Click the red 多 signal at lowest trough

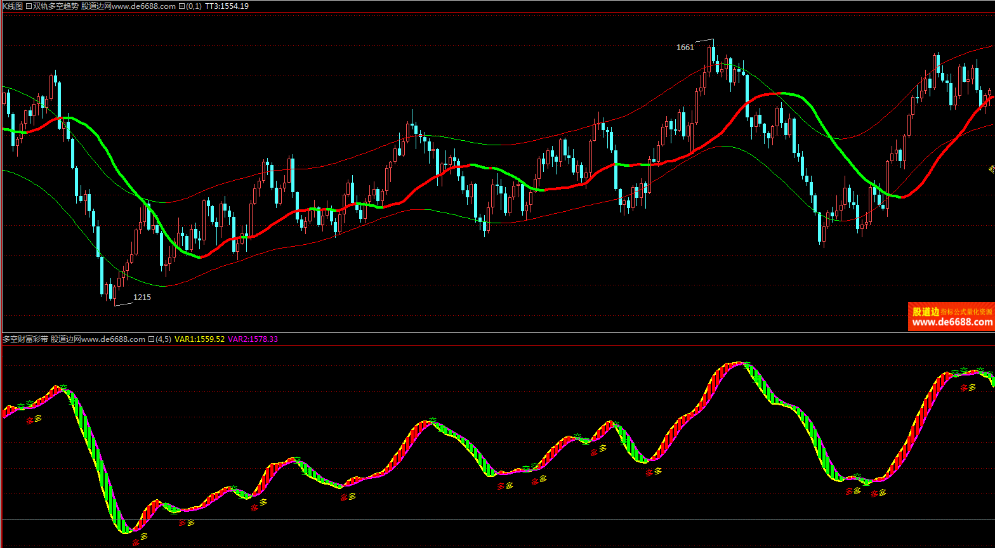pyautogui.click(x=135, y=542)
